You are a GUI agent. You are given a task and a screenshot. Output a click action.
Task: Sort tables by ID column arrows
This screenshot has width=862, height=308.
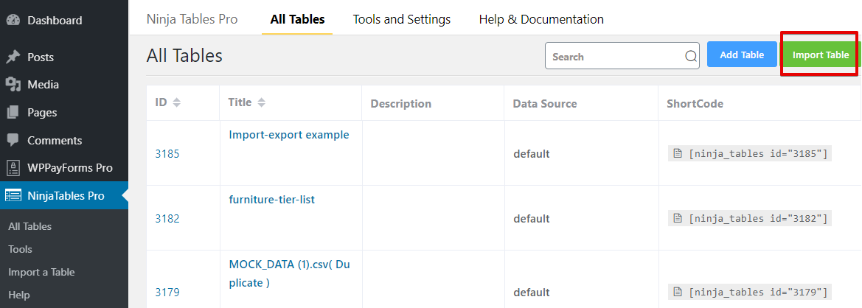point(177,103)
